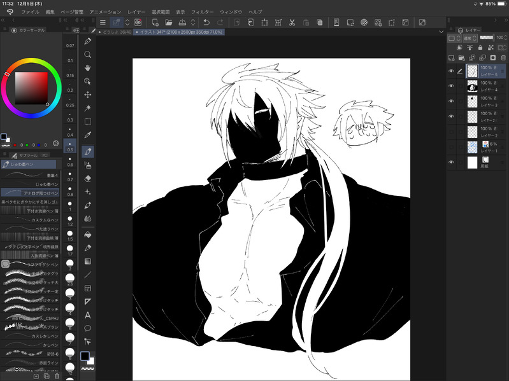Switch to transparent color swatch below colors
The image size is (509, 381).
coord(88,369)
